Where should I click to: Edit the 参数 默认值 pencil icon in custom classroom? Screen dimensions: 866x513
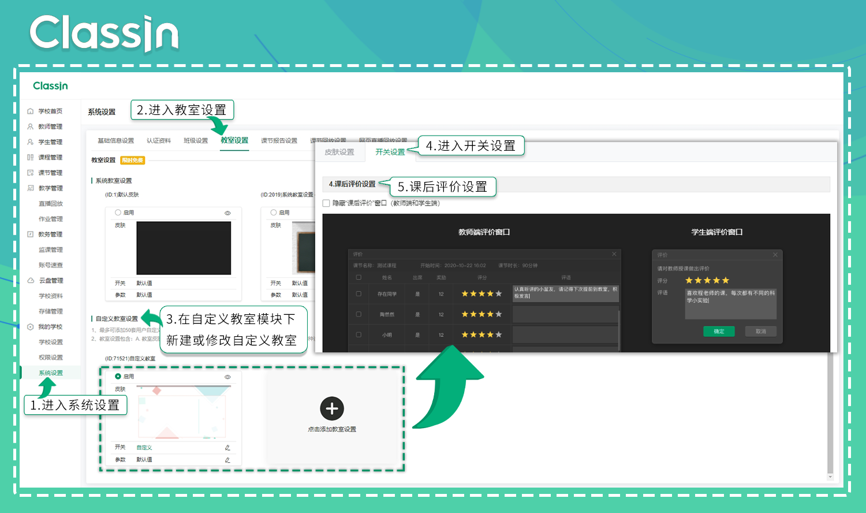pyautogui.click(x=227, y=460)
